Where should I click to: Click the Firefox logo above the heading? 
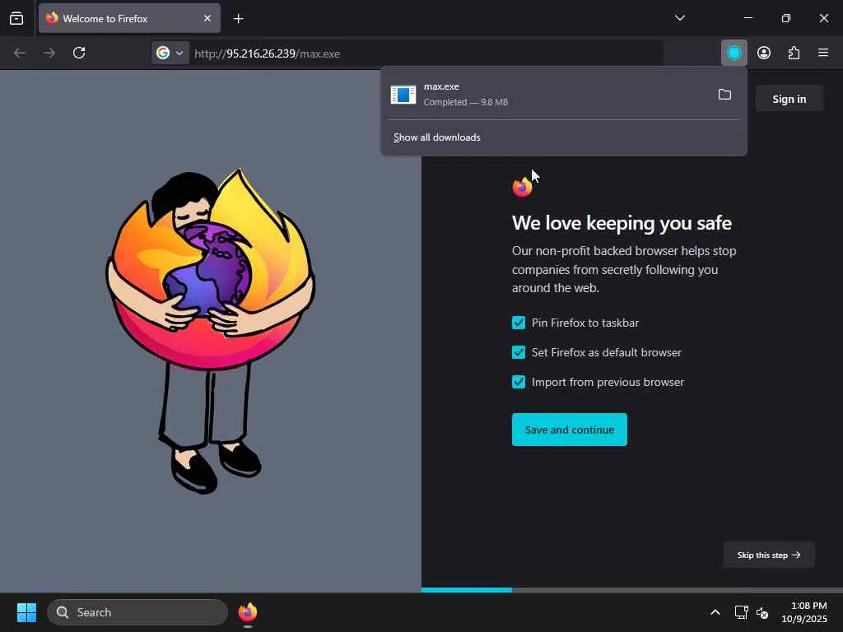(x=522, y=187)
